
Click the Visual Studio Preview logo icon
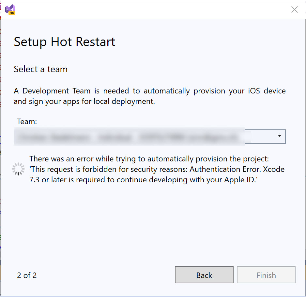(x=10, y=9)
